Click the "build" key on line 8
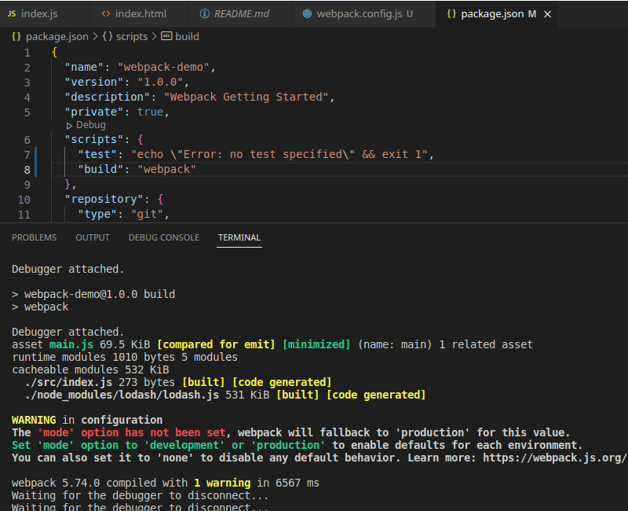Image resolution: width=628 pixels, height=511 pixels. [100, 169]
